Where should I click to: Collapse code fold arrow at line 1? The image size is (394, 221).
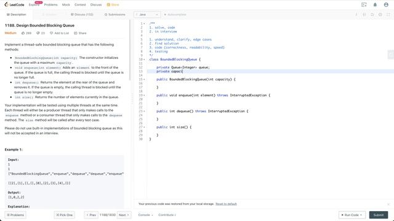pyautogui.click(x=144, y=23)
